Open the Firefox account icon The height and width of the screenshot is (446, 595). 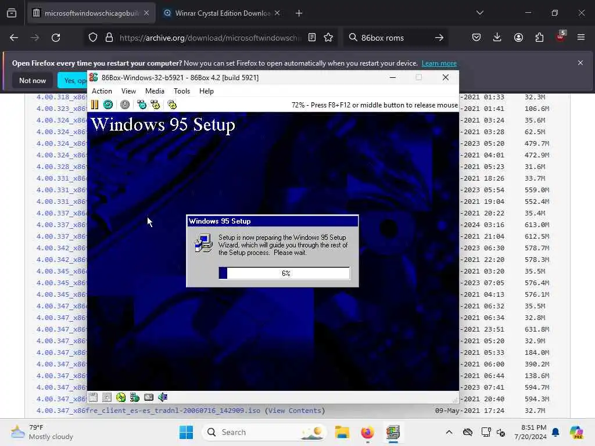[518, 37]
